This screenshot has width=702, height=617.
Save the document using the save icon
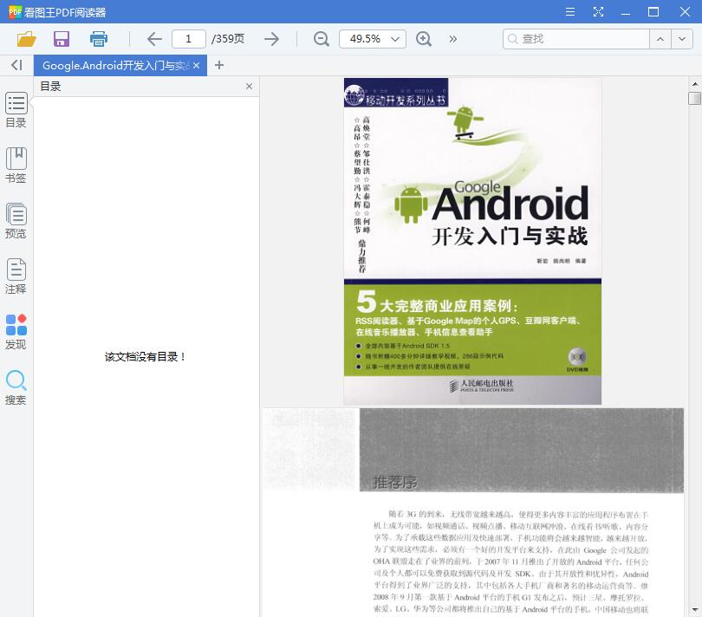coord(61,39)
